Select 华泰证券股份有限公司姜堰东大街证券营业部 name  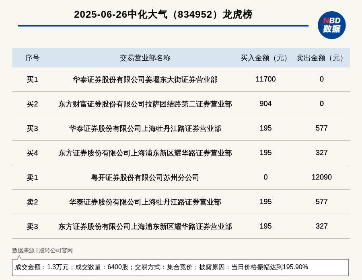tap(145, 80)
